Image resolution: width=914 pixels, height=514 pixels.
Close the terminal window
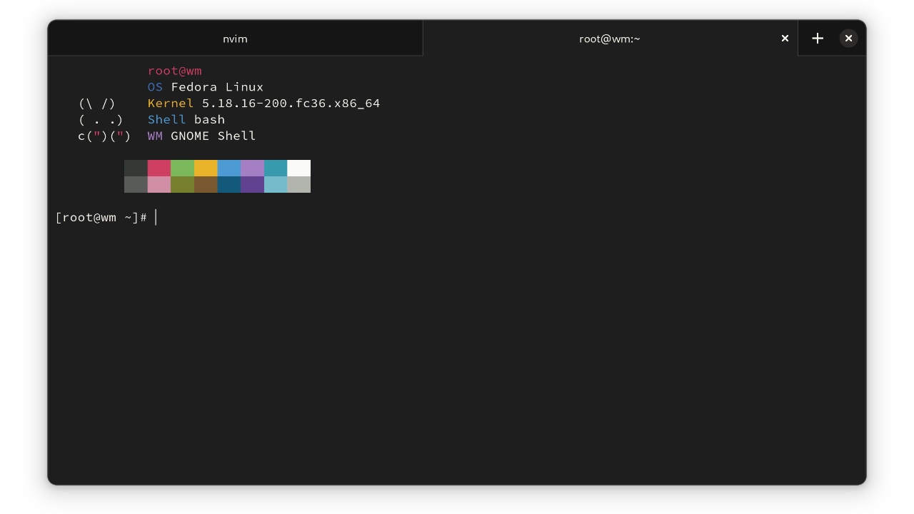pyautogui.click(x=848, y=39)
